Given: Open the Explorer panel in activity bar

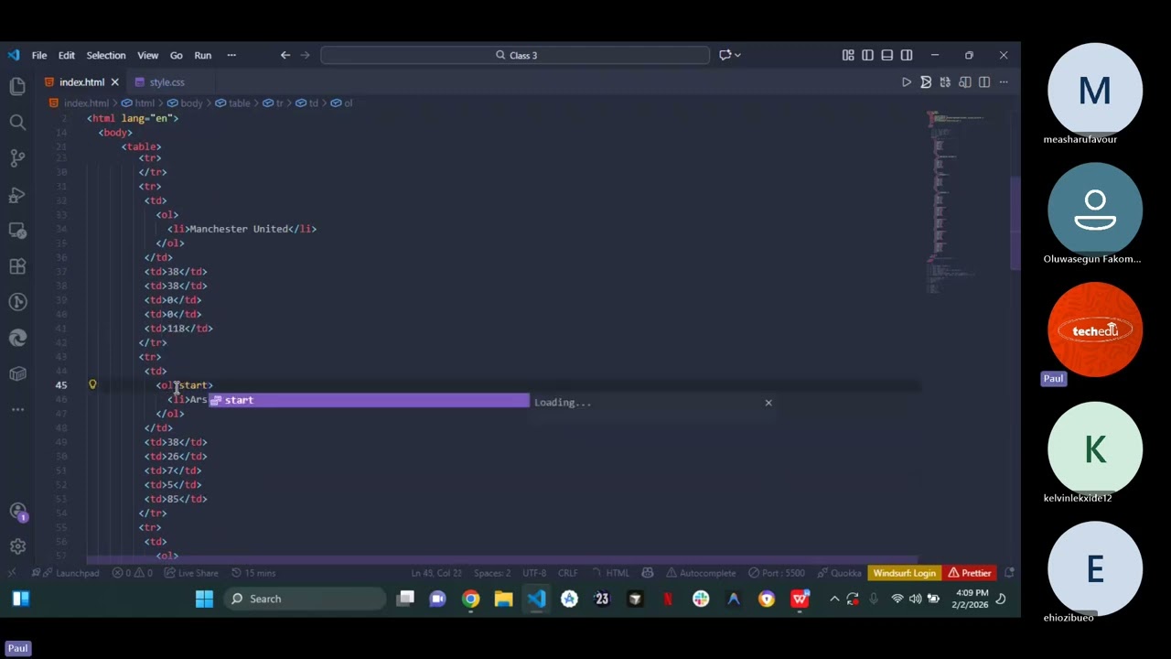Looking at the screenshot, I should (x=17, y=86).
